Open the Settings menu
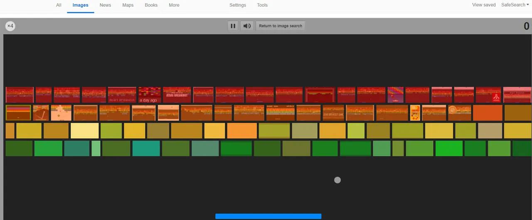The height and width of the screenshot is (220, 532). click(x=238, y=5)
